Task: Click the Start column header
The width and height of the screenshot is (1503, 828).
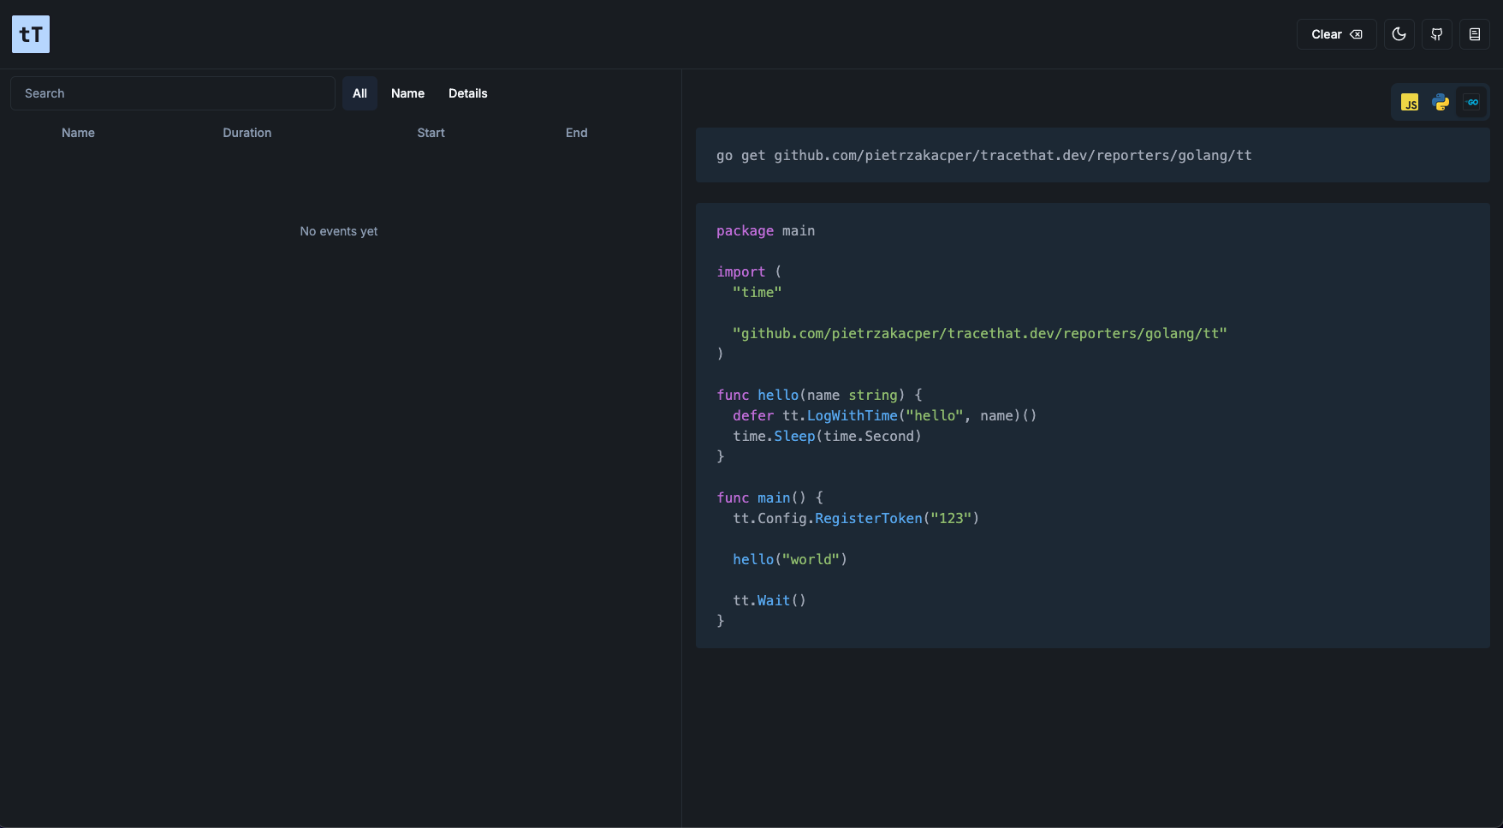Action: 431,133
